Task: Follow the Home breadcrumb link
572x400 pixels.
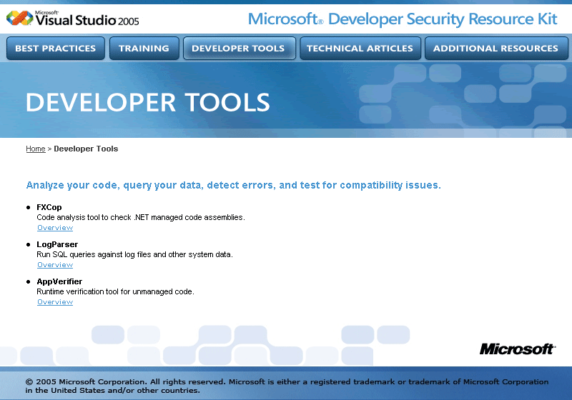Action: (x=35, y=149)
